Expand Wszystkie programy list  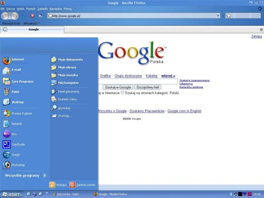coord(26,176)
